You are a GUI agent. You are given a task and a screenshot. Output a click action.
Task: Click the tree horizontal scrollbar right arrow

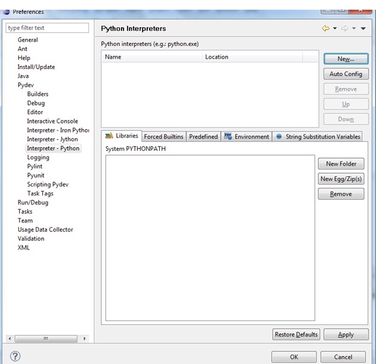(x=85, y=339)
